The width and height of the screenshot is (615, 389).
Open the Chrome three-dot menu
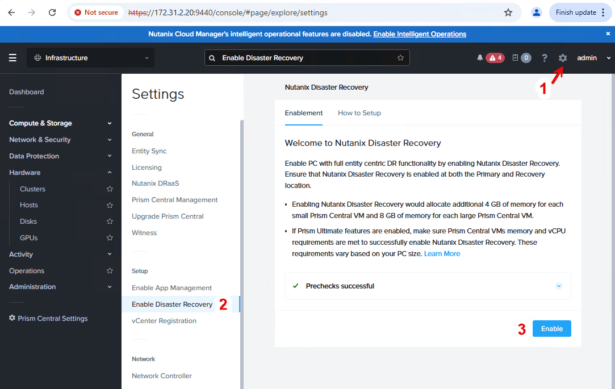pyautogui.click(x=603, y=12)
